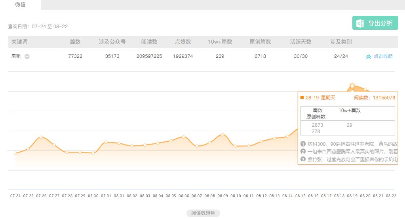The width and height of the screenshot is (405, 219).
Task: Click the plus icon beside 房租 keyword
Action: (x=27, y=56)
